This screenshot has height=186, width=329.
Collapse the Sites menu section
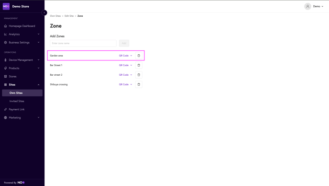pos(22,84)
